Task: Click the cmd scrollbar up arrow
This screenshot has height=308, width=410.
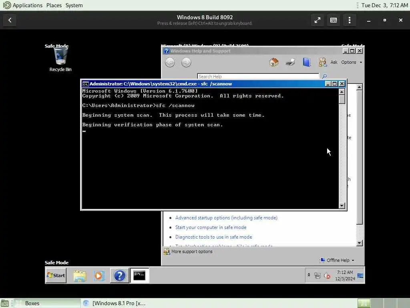Action: 342,92
